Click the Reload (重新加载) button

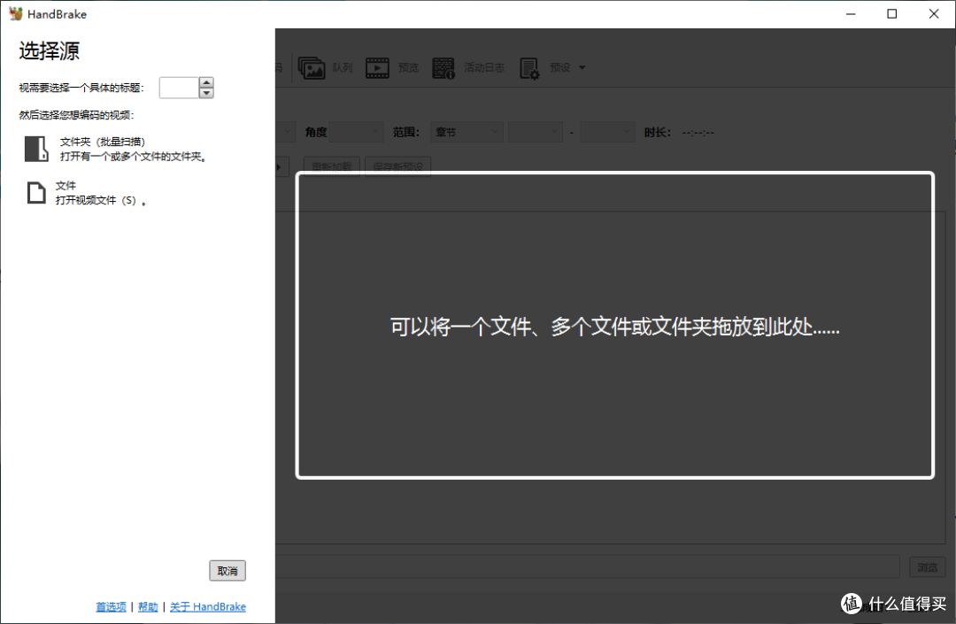332,166
